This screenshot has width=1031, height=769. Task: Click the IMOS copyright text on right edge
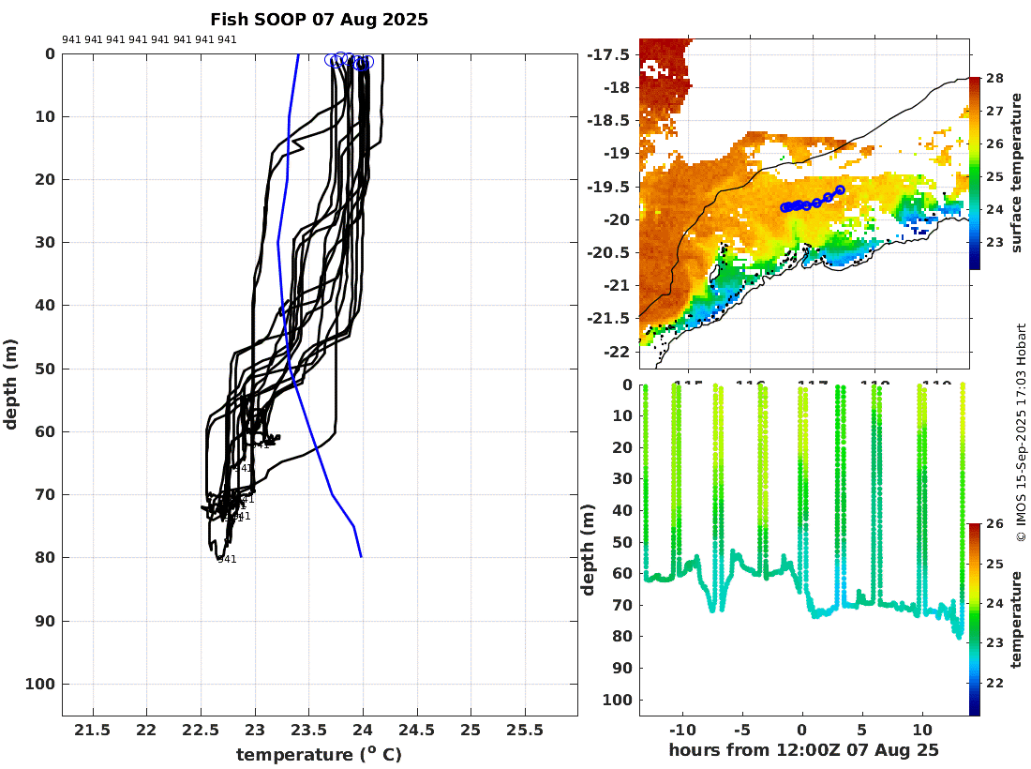(1021, 433)
